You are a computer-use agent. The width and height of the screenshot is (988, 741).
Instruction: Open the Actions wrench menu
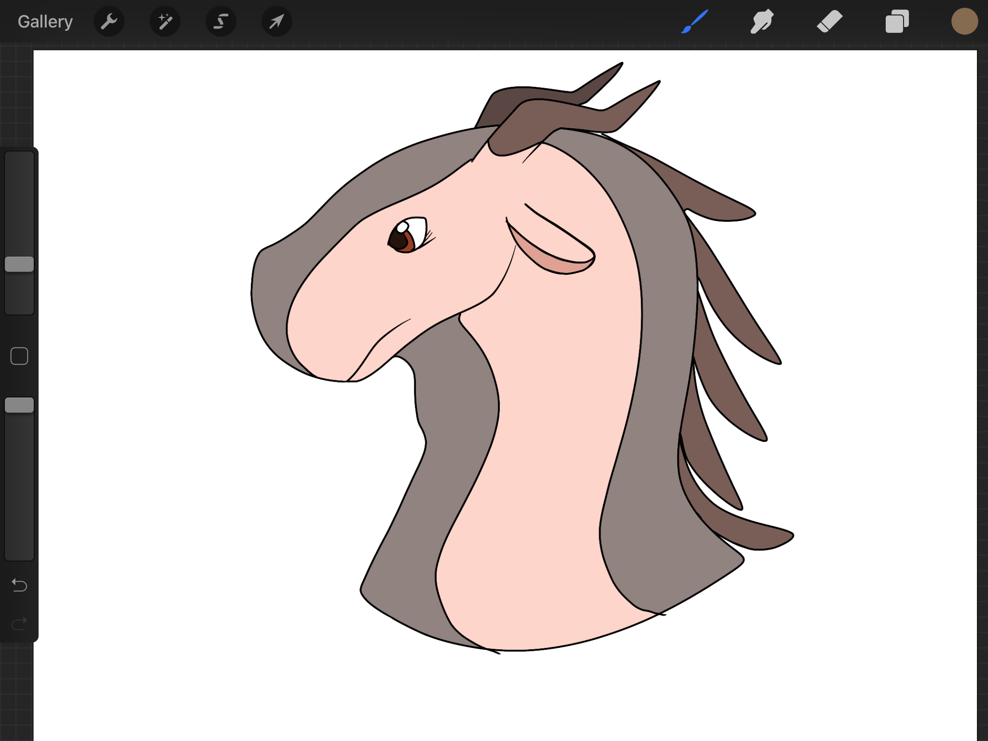pyautogui.click(x=109, y=22)
